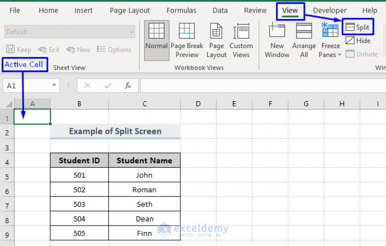Click the 'Student ID' header cell
Viewport: 386px width, 246px height.
(x=79, y=160)
